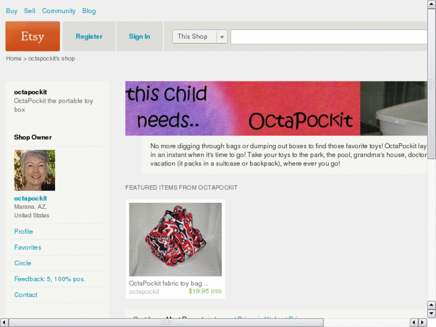
Task: Expand the This Shop search scope dropdown
Action: pyautogui.click(x=200, y=37)
